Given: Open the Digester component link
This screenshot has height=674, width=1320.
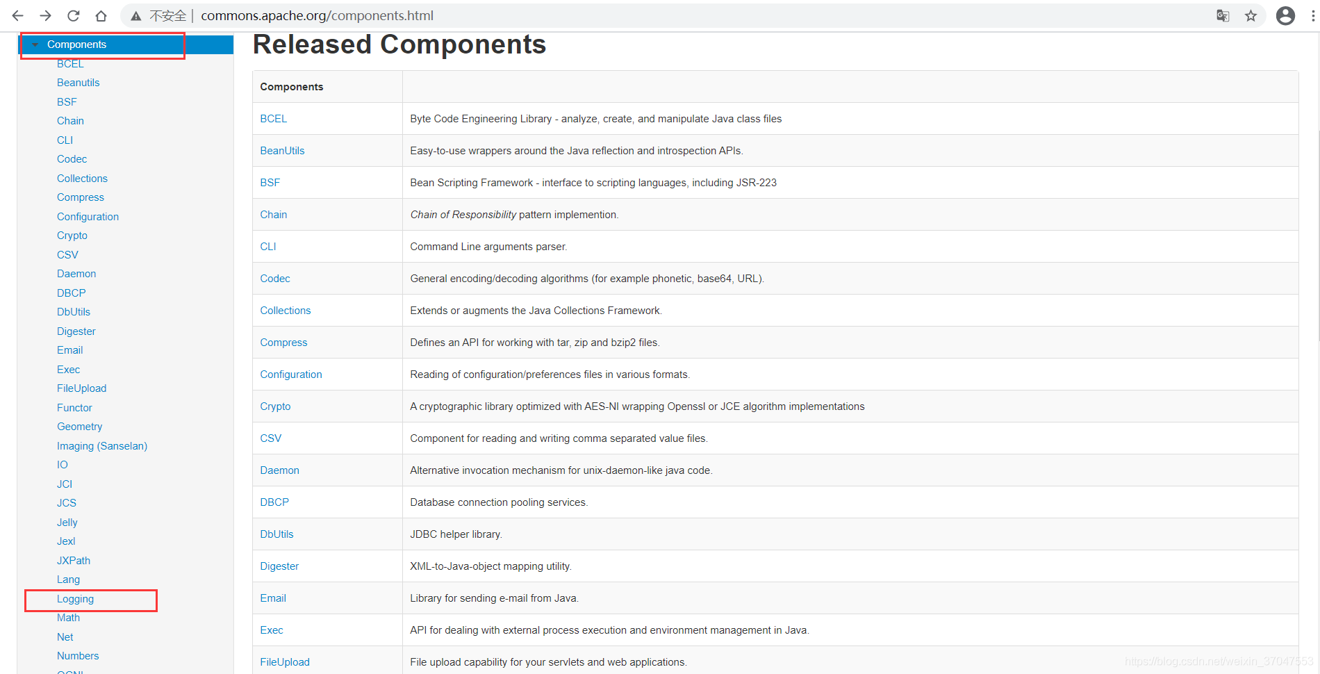Looking at the screenshot, I should [279, 566].
